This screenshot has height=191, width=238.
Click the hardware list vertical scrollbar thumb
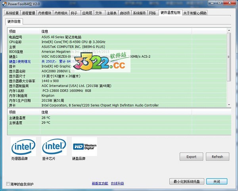pos(229,57)
